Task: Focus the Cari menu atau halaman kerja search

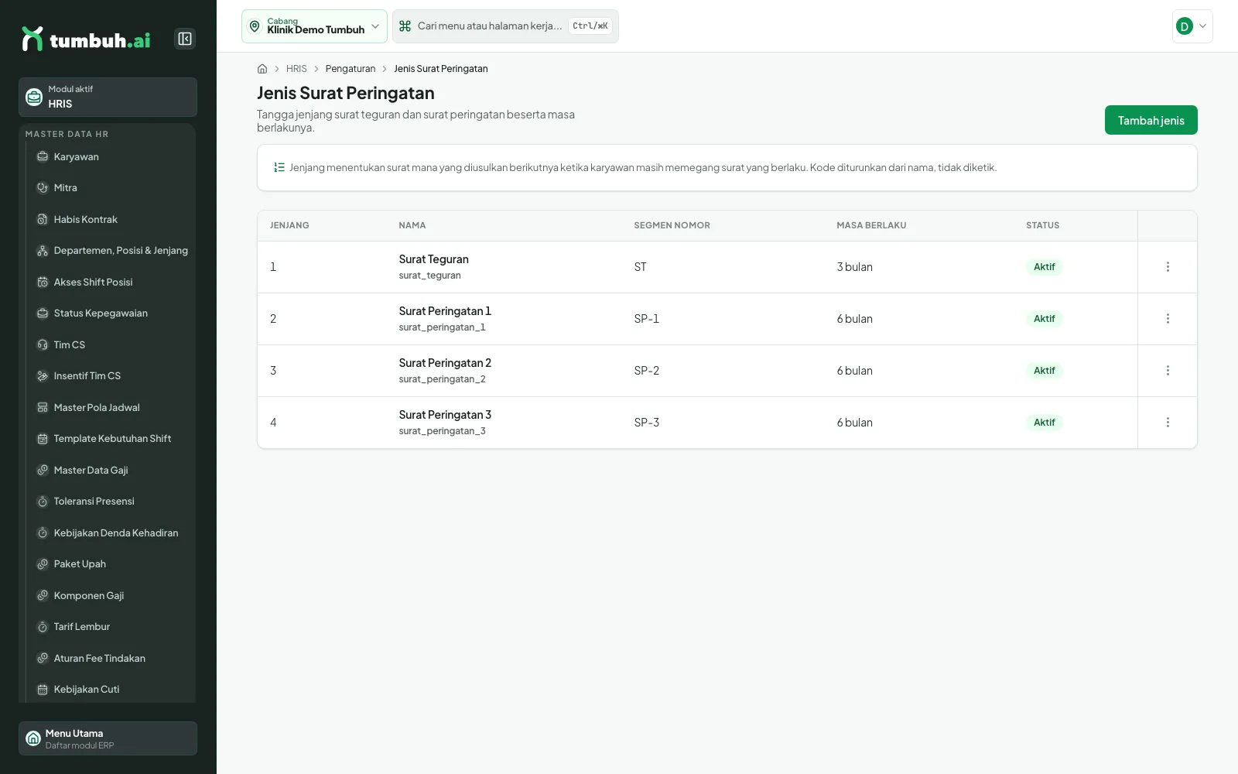Action: coord(505,26)
